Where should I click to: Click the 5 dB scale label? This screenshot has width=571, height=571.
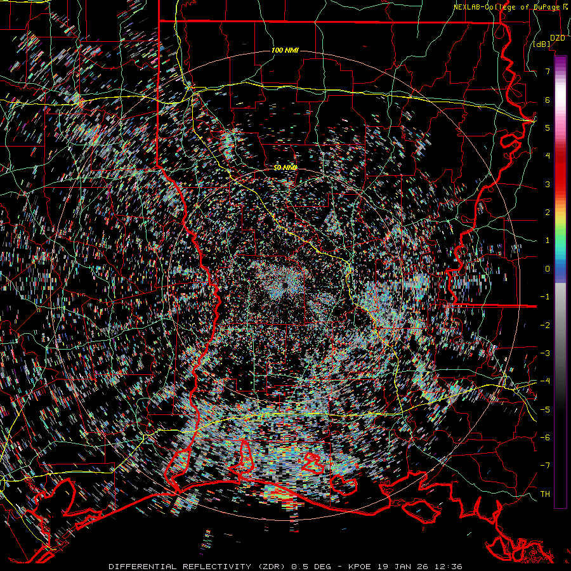[548, 128]
